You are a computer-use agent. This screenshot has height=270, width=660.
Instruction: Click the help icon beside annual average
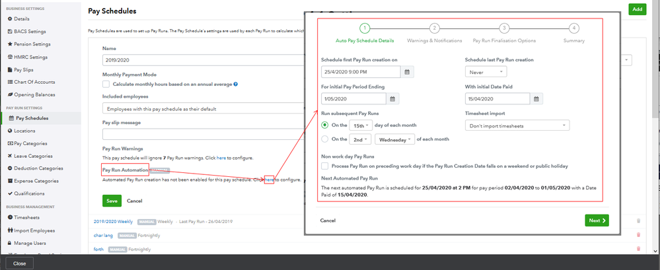pos(236,84)
